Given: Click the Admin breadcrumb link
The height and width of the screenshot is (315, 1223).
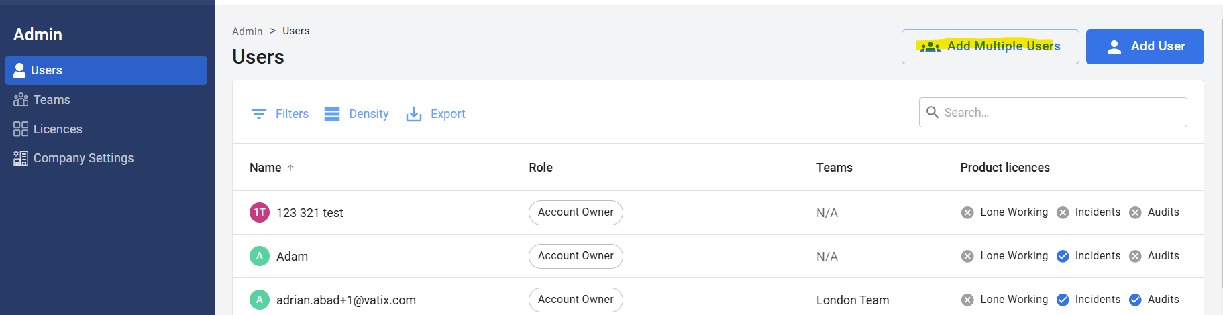Looking at the screenshot, I should [x=247, y=31].
